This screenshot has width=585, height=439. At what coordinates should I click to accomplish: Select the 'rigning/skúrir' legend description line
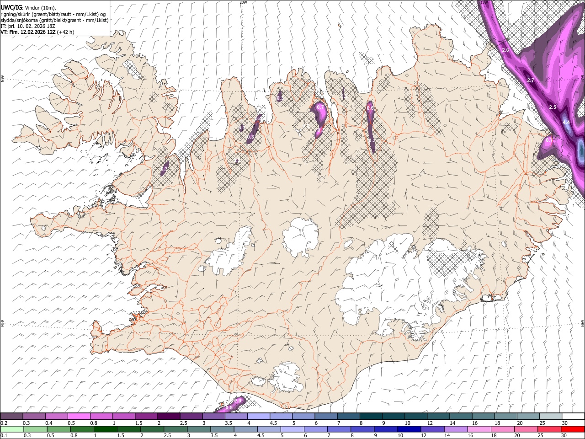[53, 14]
